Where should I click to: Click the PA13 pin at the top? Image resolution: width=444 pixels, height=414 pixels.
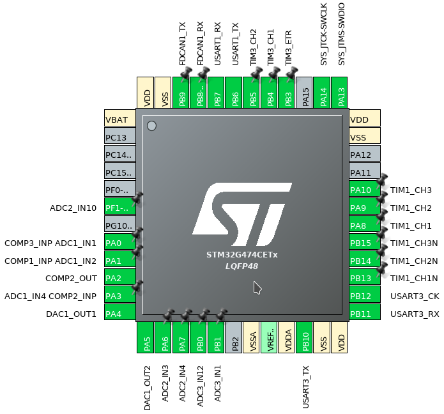point(339,93)
